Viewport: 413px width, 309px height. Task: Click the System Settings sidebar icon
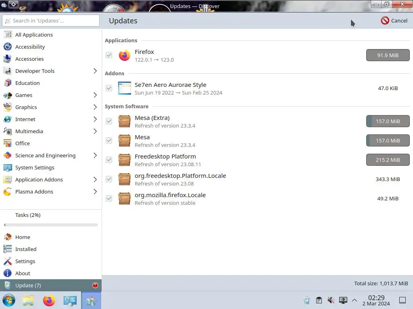(x=8, y=168)
